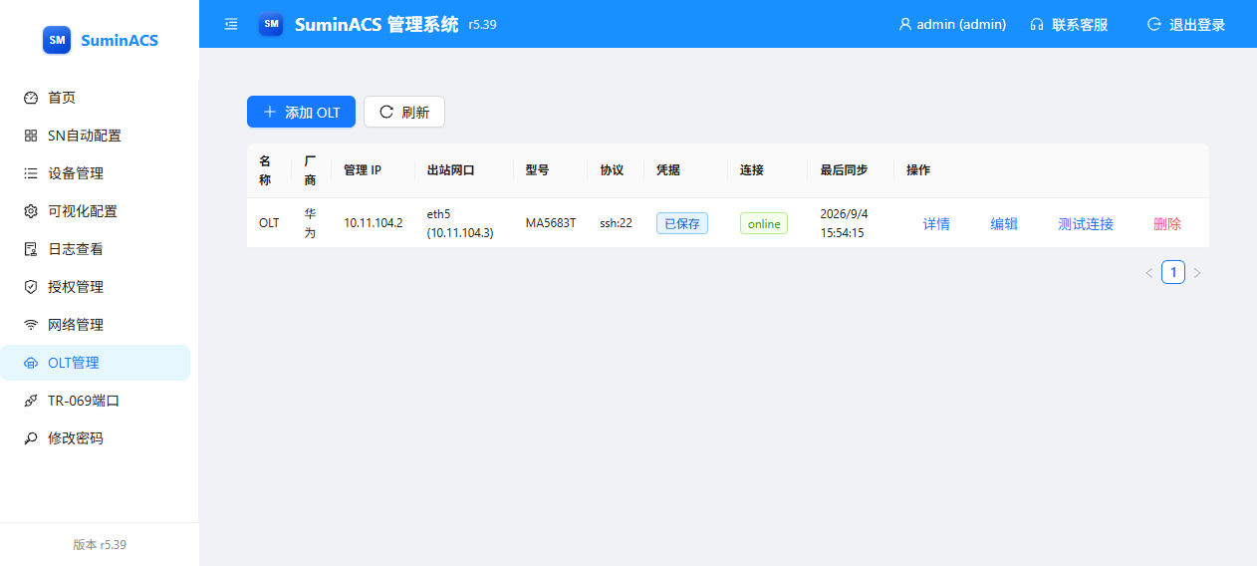Click the 刷新 button
1257x566 pixels.
click(x=404, y=112)
